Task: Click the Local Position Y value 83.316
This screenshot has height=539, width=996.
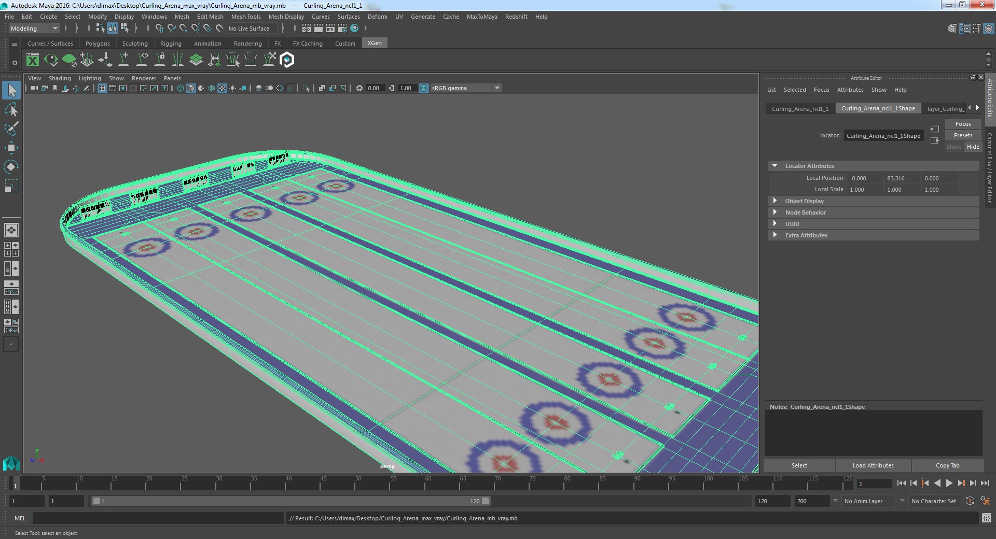Action: (x=902, y=178)
